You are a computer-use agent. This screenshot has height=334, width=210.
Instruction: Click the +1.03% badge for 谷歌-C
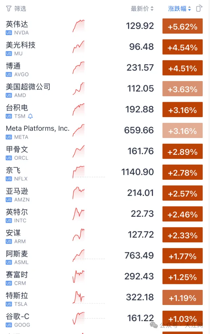(x=182, y=319)
